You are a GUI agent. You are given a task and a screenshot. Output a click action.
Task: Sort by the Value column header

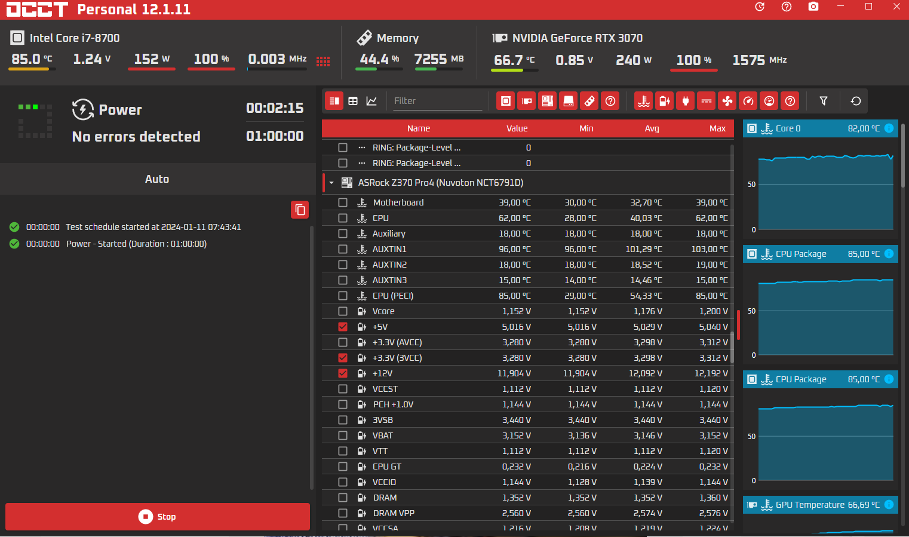coord(517,128)
